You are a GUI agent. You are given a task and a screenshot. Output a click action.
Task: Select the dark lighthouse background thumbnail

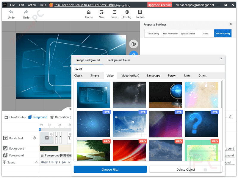[x=129, y=95]
